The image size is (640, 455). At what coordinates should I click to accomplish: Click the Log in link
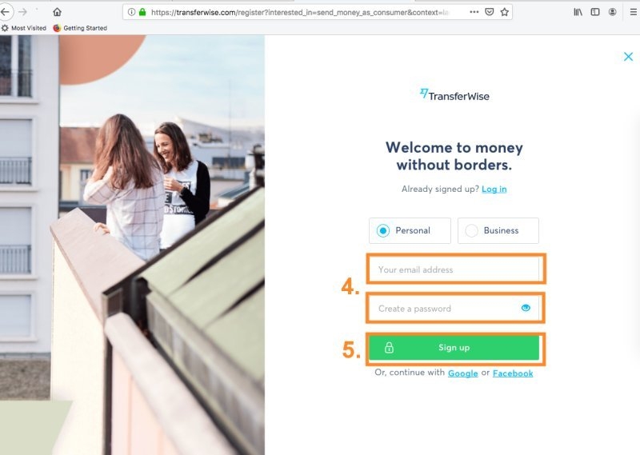coord(494,189)
